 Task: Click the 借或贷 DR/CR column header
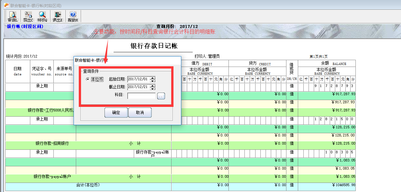(x=292, y=71)
